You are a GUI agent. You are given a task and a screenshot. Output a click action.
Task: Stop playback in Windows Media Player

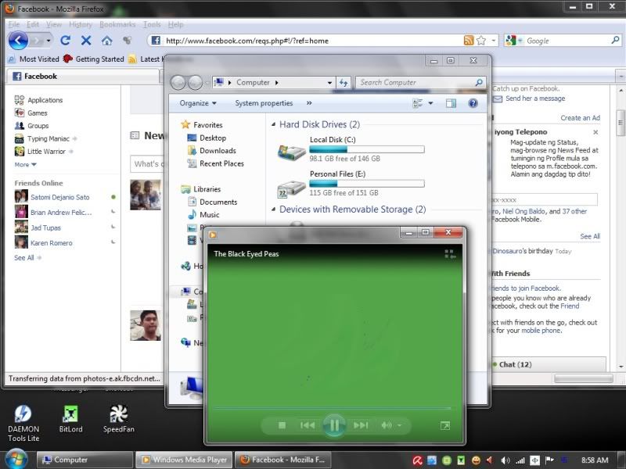pos(282,425)
